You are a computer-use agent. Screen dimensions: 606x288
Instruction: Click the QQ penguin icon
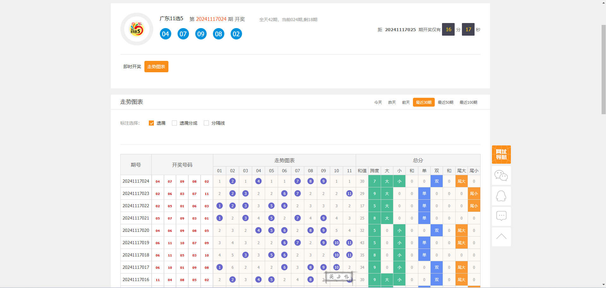[x=501, y=196]
